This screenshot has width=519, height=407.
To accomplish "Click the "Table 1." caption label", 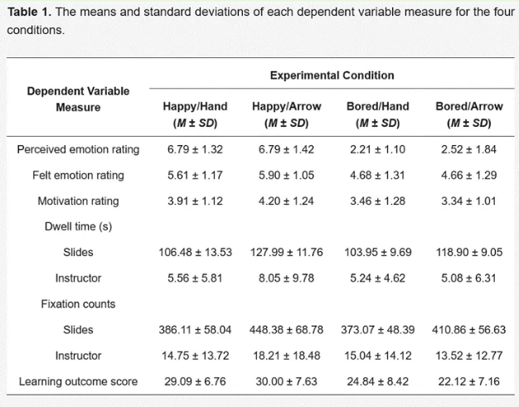I will 30,13.
